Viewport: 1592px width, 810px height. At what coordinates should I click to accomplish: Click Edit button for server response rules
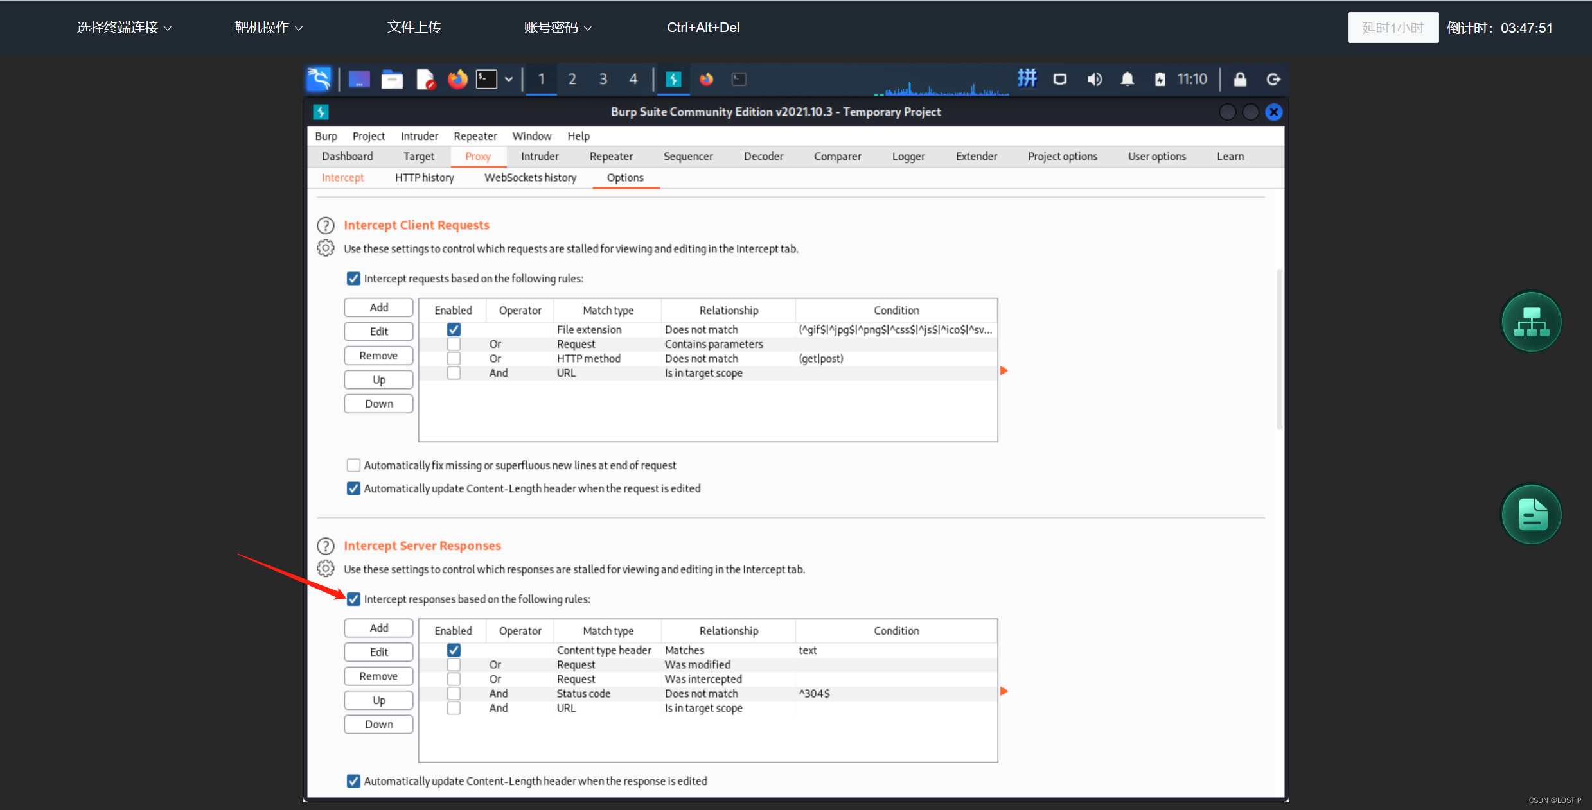(x=378, y=652)
